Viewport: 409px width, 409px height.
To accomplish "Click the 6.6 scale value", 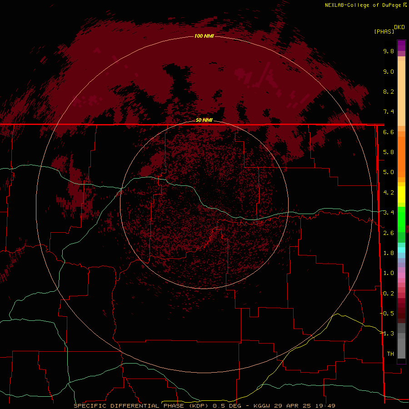I will tap(389, 132).
